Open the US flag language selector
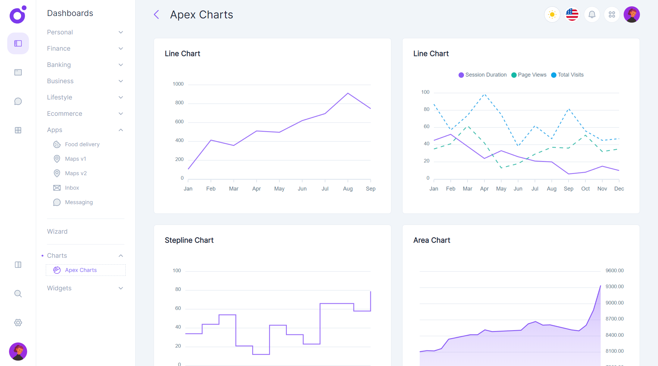This screenshot has height=366, width=658. [572, 14]
